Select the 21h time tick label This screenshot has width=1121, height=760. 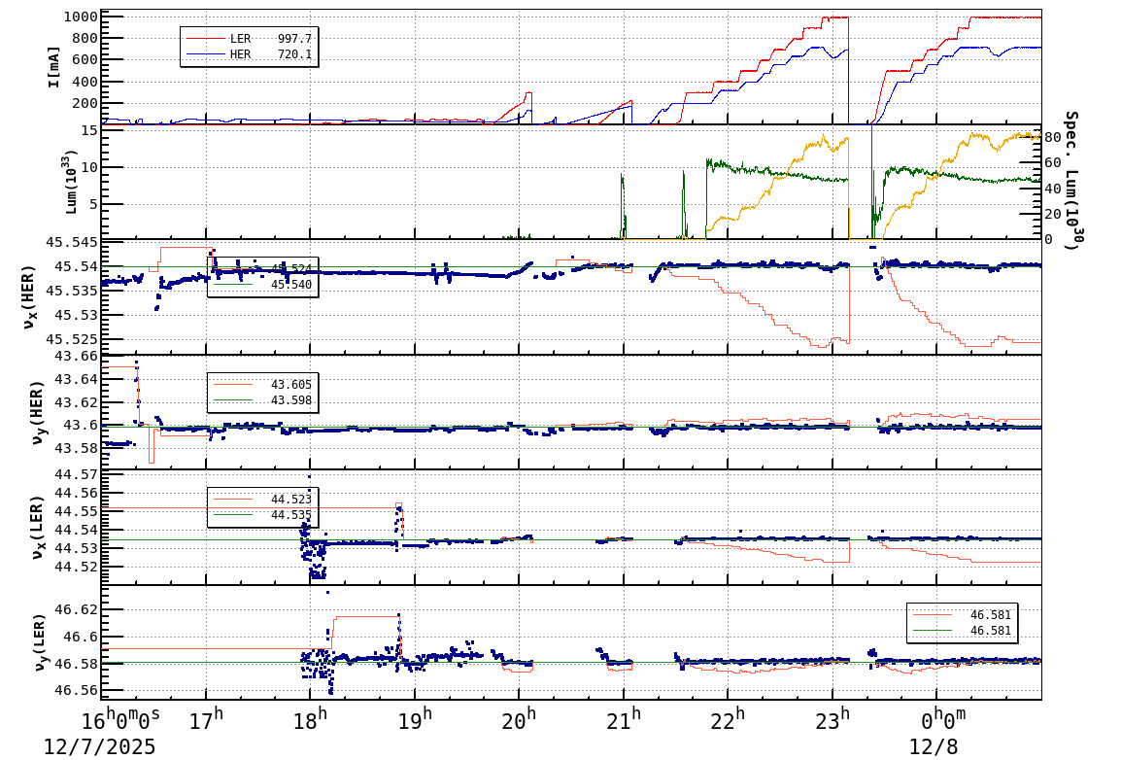click(623, 722)
